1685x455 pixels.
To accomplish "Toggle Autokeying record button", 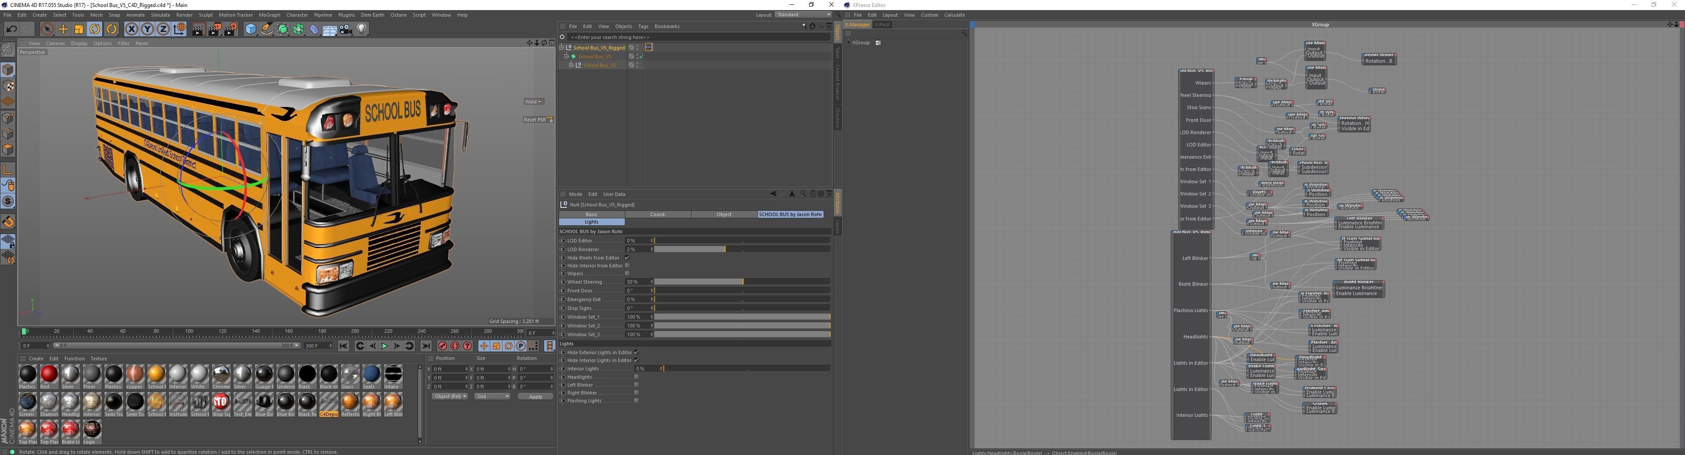I will click(455, 346).
